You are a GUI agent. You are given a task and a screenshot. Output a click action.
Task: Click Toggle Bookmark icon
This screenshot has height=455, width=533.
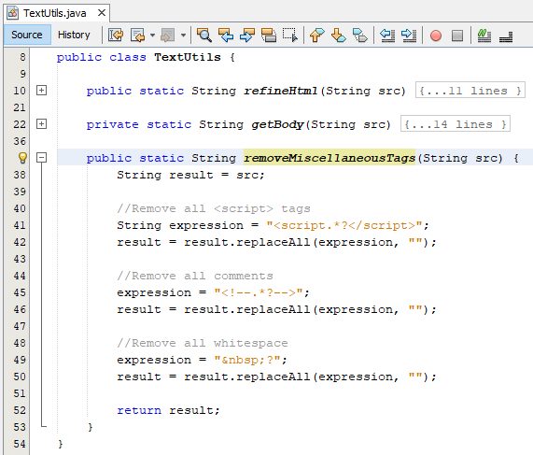[360, 36]
